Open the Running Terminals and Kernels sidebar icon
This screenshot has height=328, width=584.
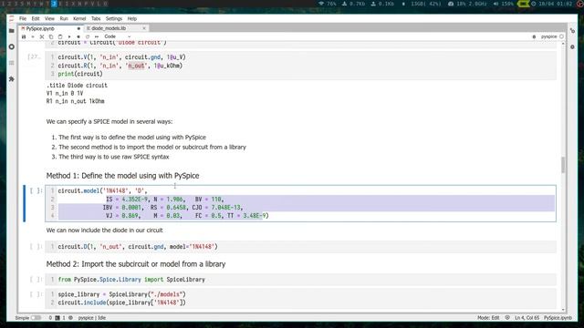(x=12, y=46)
